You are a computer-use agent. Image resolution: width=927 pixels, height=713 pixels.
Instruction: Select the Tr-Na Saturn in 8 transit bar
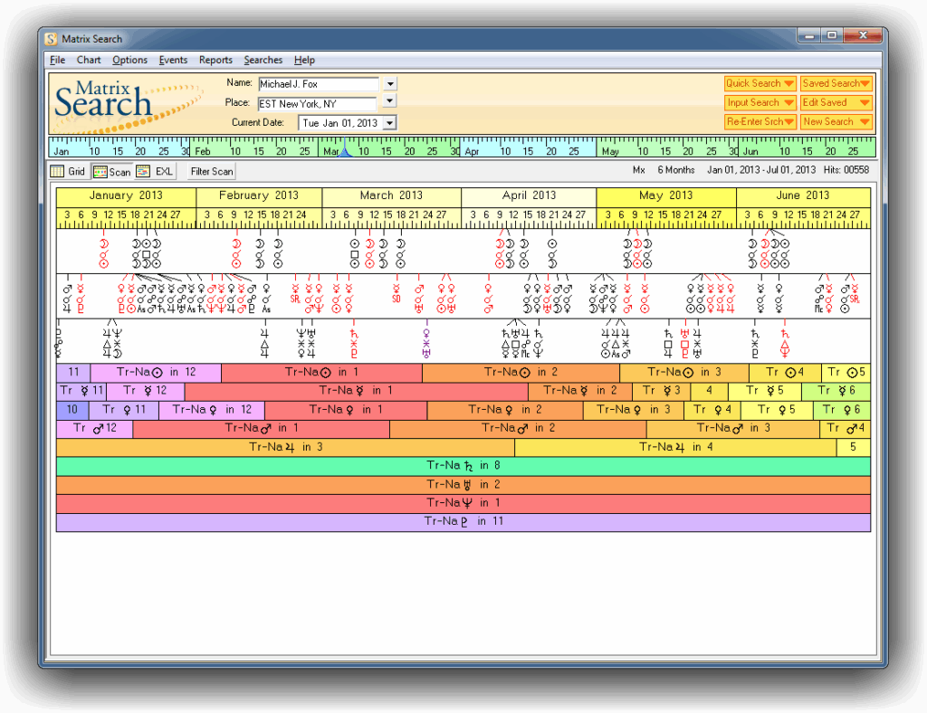pyautogui.click(x=463, y=465)
